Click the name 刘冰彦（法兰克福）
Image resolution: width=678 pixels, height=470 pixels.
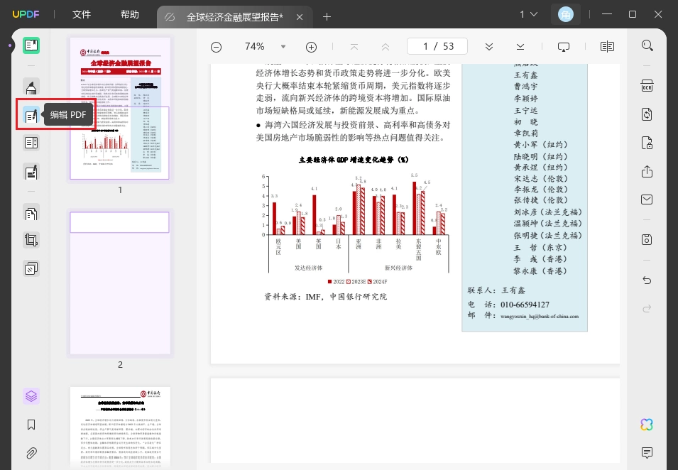coord(548,212)
